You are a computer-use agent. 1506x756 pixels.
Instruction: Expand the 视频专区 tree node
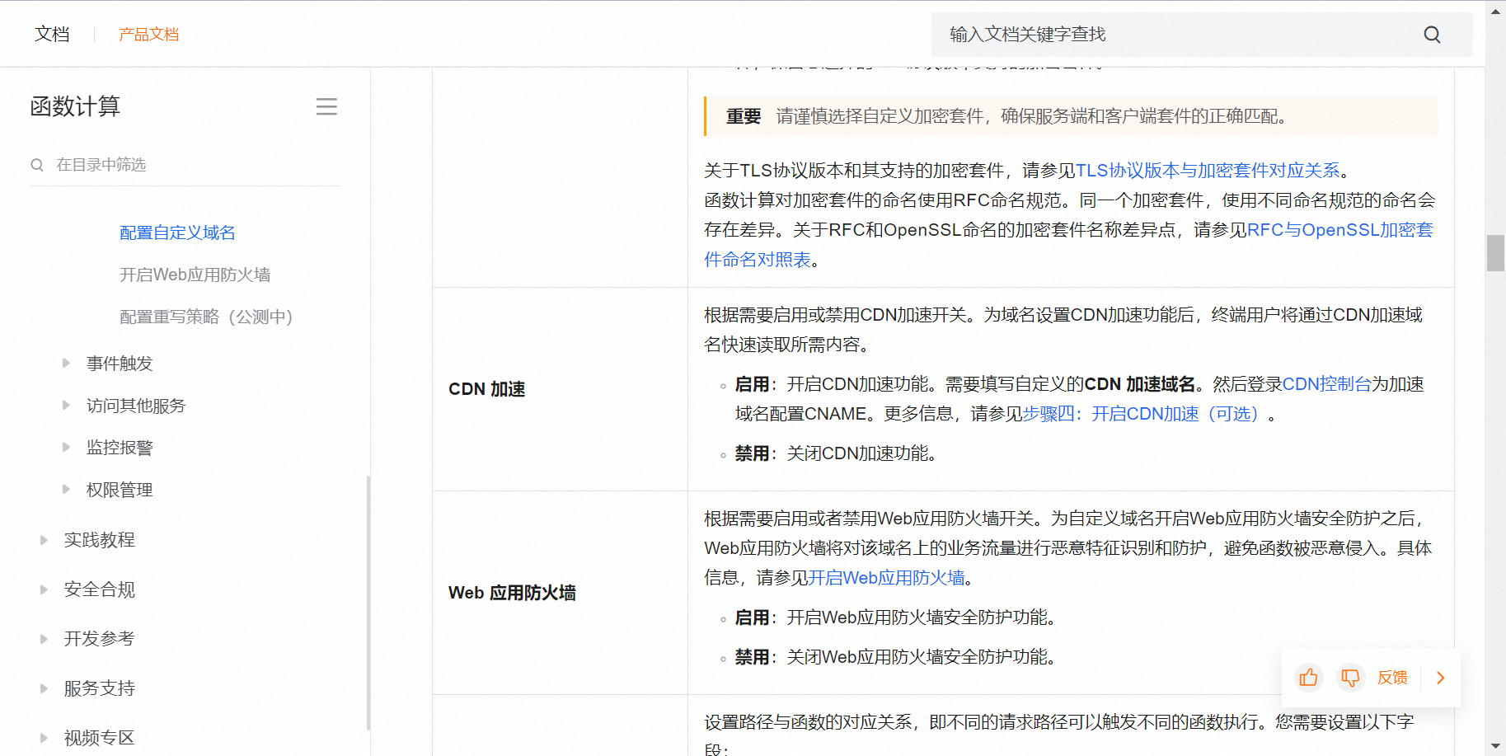(x=44, y=738)
